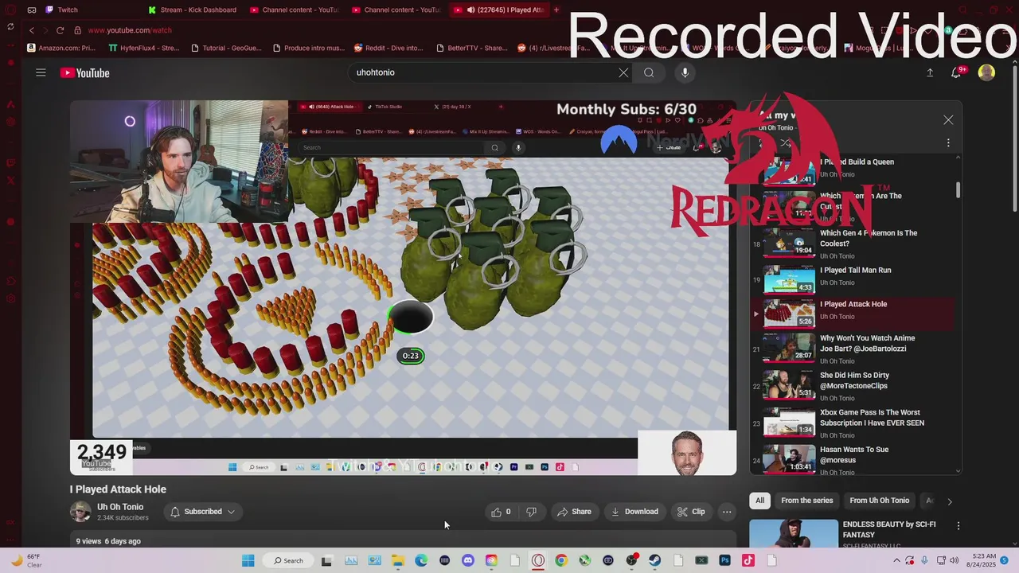Show more filter chips with the arrow
The image size is (1019, 573).
coord(949,501)
